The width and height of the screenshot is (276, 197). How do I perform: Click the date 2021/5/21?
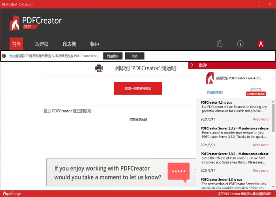tap(208, 145)
